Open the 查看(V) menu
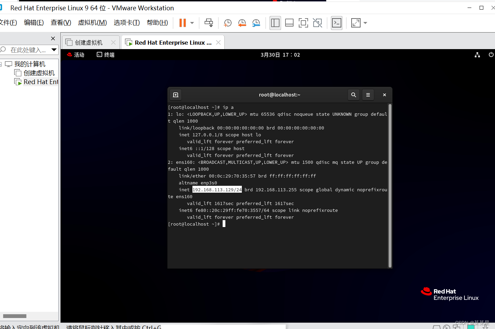The image size is (495, 329). pos(61,23)
